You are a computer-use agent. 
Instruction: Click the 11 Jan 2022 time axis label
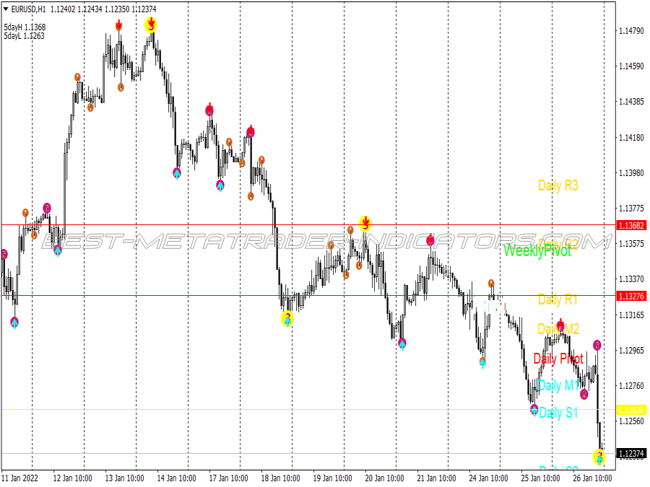coord(20,478)
